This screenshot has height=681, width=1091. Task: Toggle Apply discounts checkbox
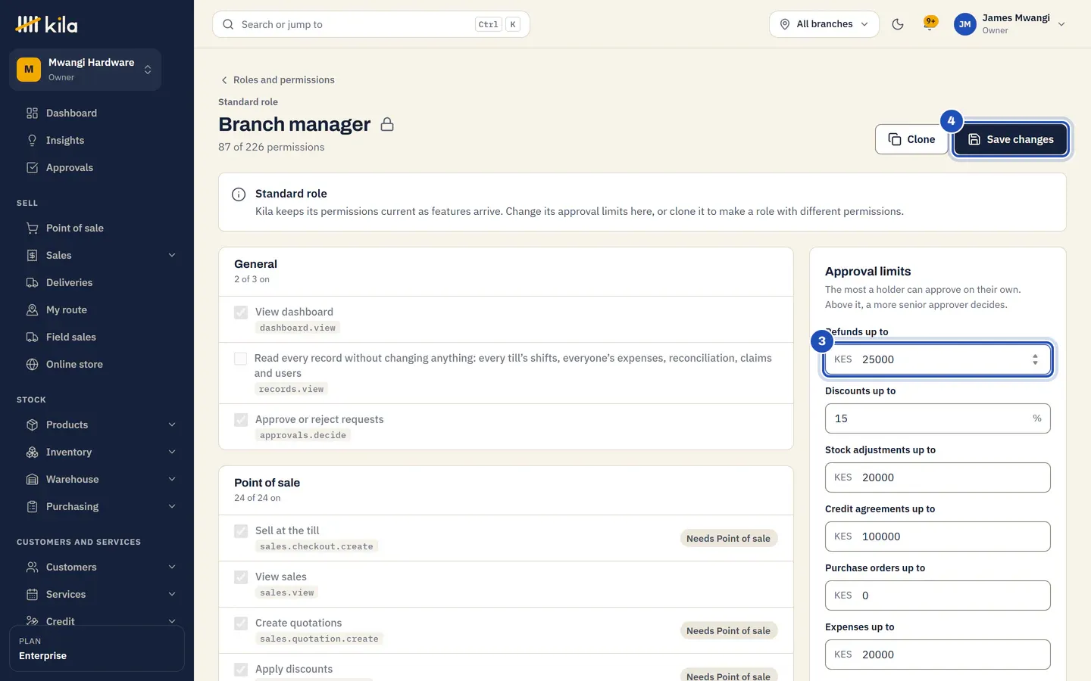click(241, 669)
